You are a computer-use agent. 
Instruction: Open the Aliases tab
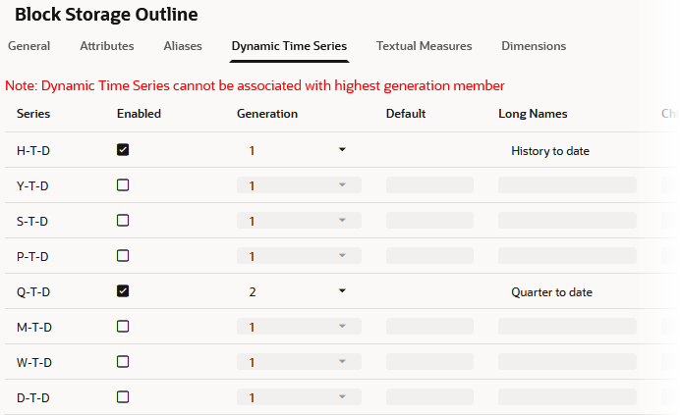pos(183,46)
